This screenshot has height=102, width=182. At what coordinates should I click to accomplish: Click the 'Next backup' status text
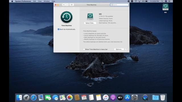point(108,23)
